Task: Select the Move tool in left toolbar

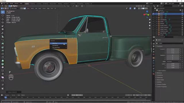Action: pos(3,19)
